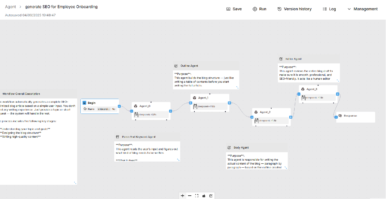Click deepseek model label in Agent_1
This screenshot has height=199, width=386.
click(x=206, y=106)
